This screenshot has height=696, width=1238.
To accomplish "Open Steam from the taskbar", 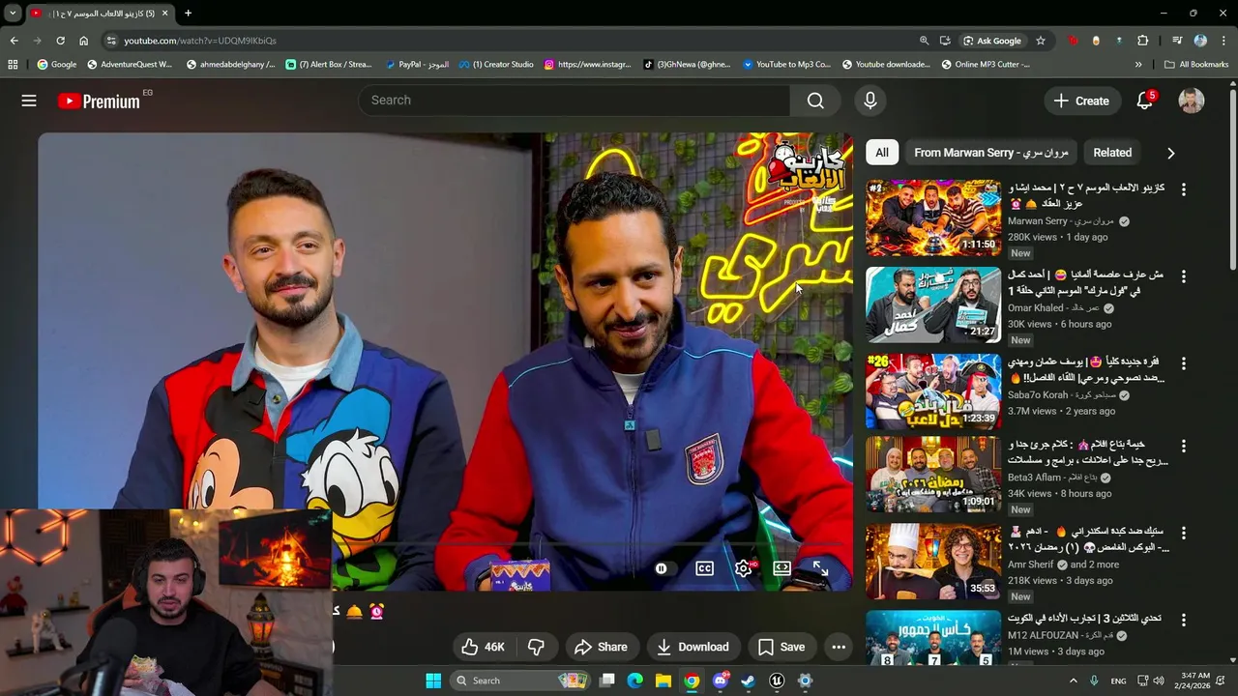I will 748,681.
